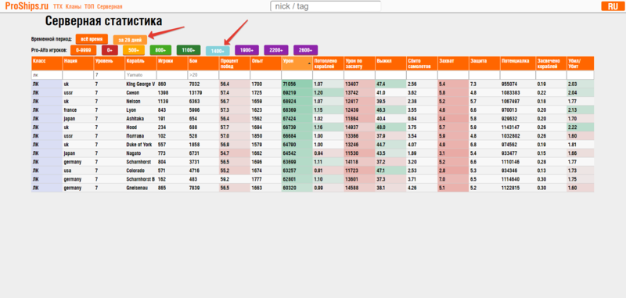Focus the nick / tag search field

pos(326,6)
